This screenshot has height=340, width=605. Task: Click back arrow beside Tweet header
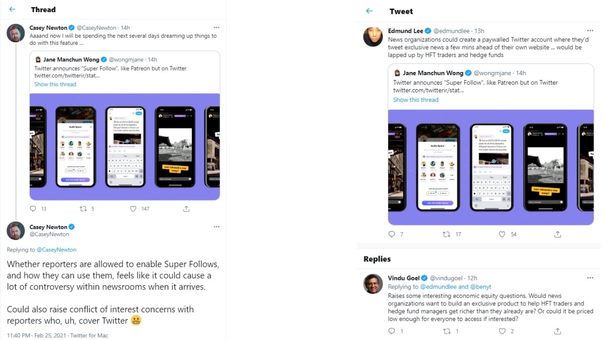pos(370,11)
